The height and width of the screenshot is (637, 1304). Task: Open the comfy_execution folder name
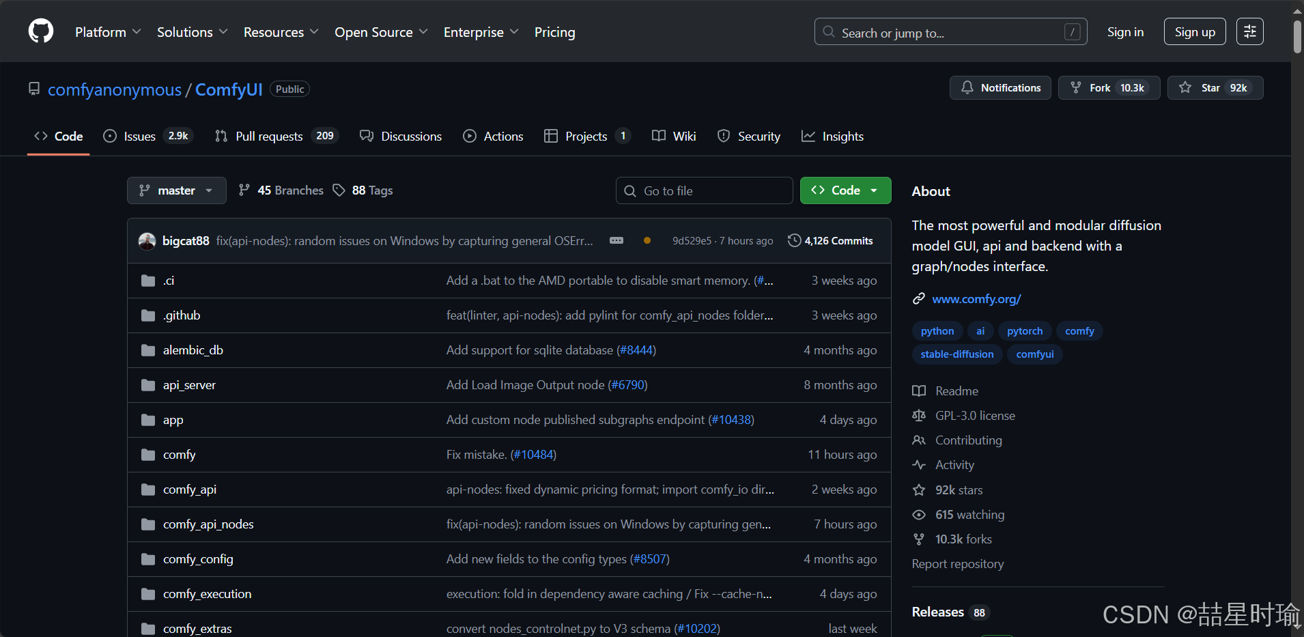pyautogui.click(x=207, y=594)
